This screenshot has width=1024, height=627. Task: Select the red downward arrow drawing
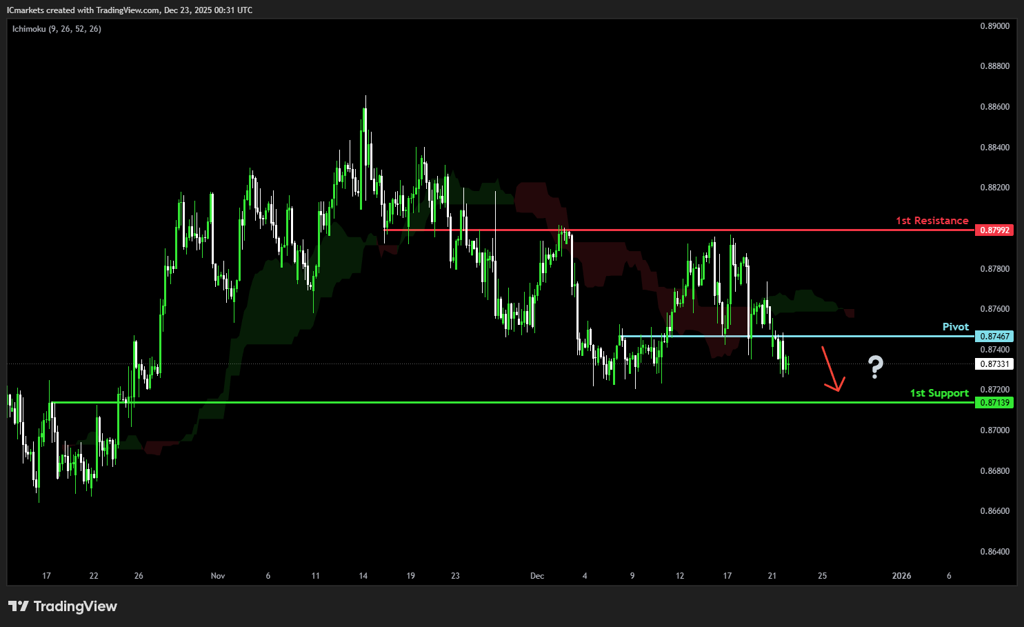pyautogui.click(x=830, y=370)
